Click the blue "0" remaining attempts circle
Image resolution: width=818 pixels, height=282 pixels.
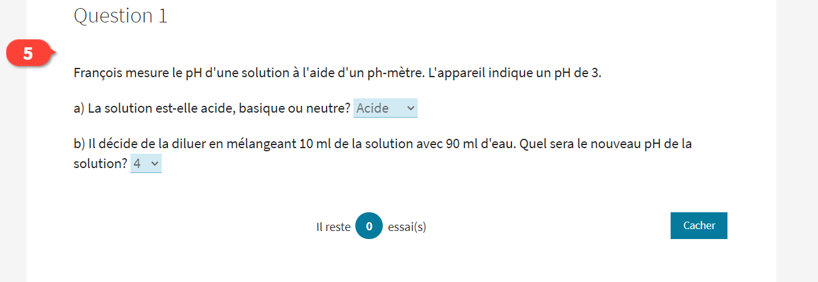click(369, 227)
